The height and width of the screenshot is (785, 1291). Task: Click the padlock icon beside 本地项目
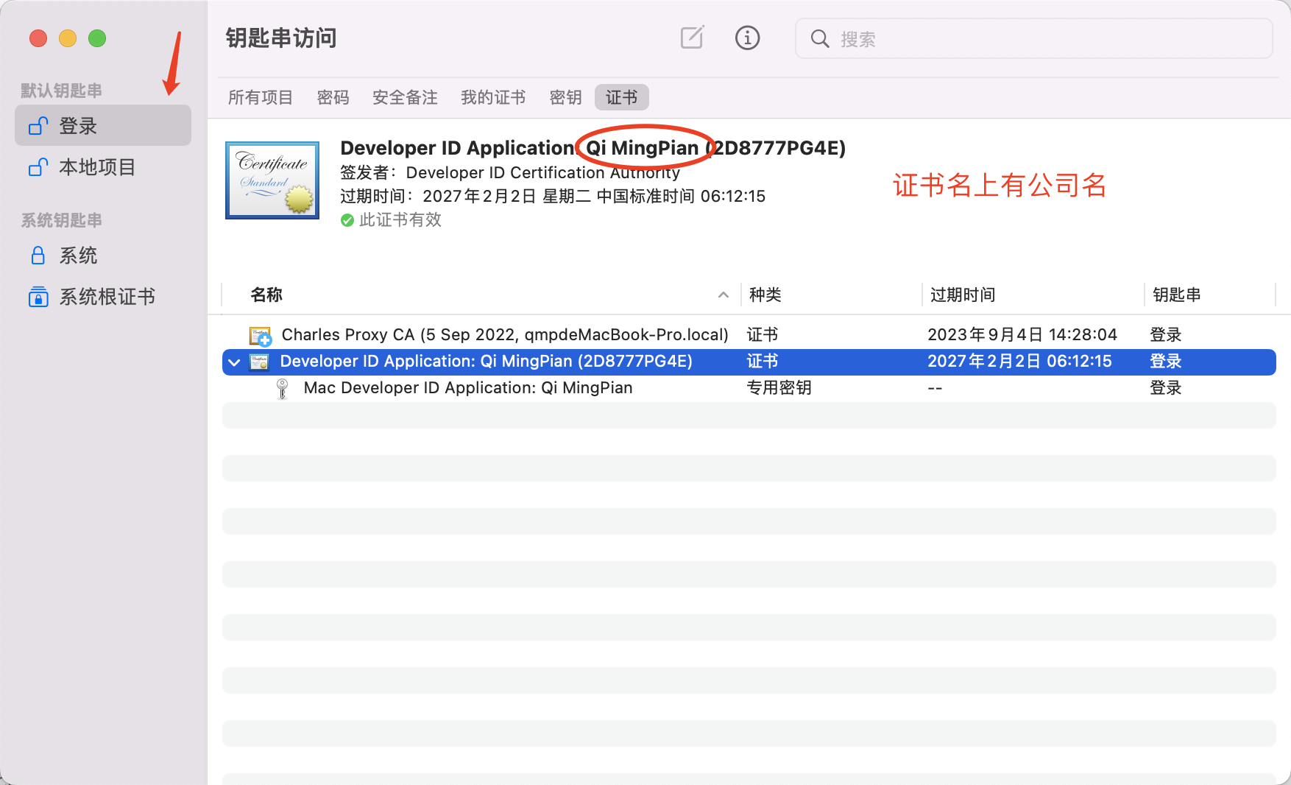[38, 167]
